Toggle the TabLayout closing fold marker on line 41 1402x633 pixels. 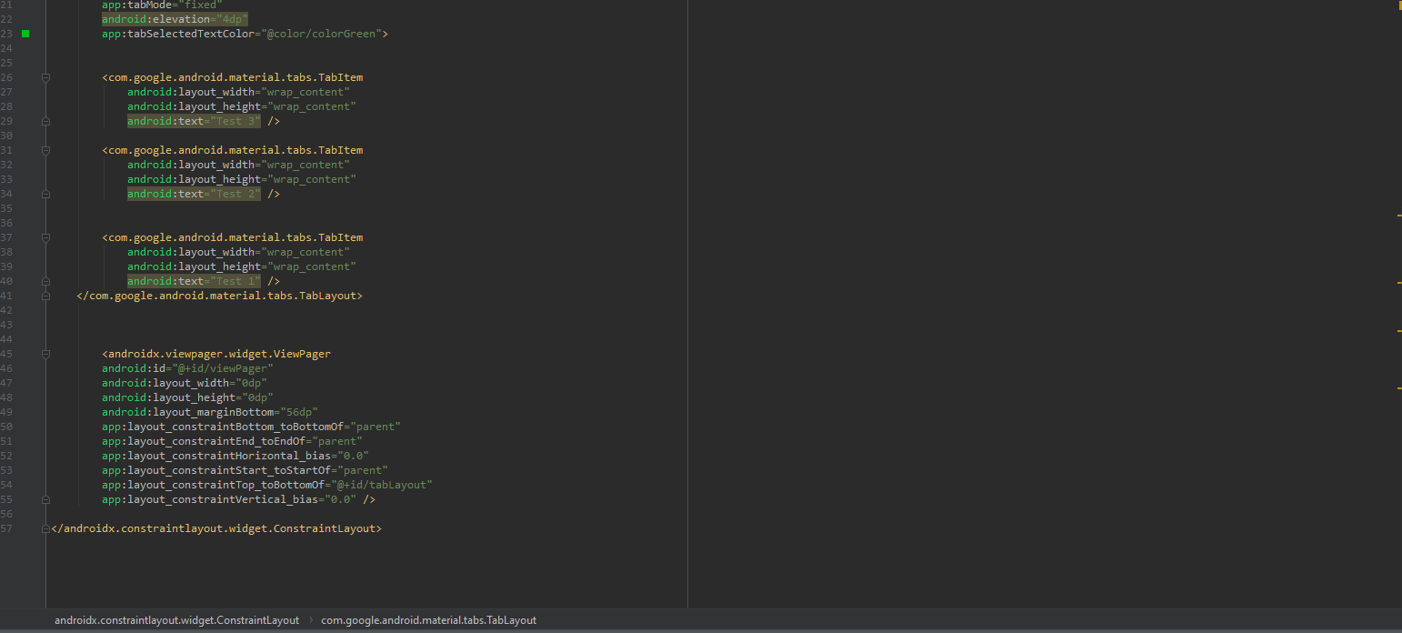[45, 296]
